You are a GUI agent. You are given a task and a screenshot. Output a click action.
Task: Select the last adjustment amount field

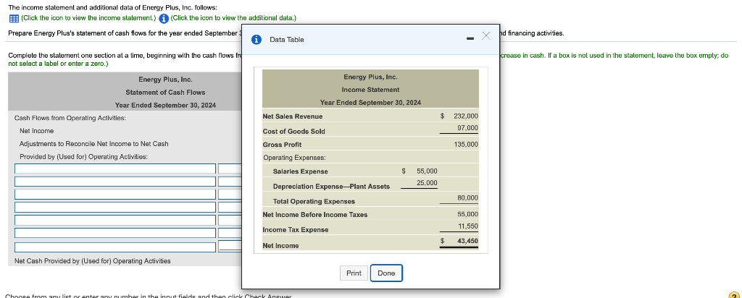pyautogui.click(x=230, y=246)
